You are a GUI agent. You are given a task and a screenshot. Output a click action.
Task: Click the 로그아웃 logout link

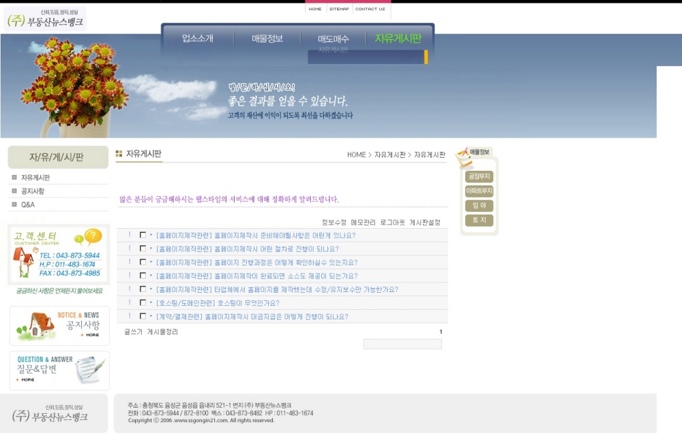pyautogui.click(x=392, y=223)
